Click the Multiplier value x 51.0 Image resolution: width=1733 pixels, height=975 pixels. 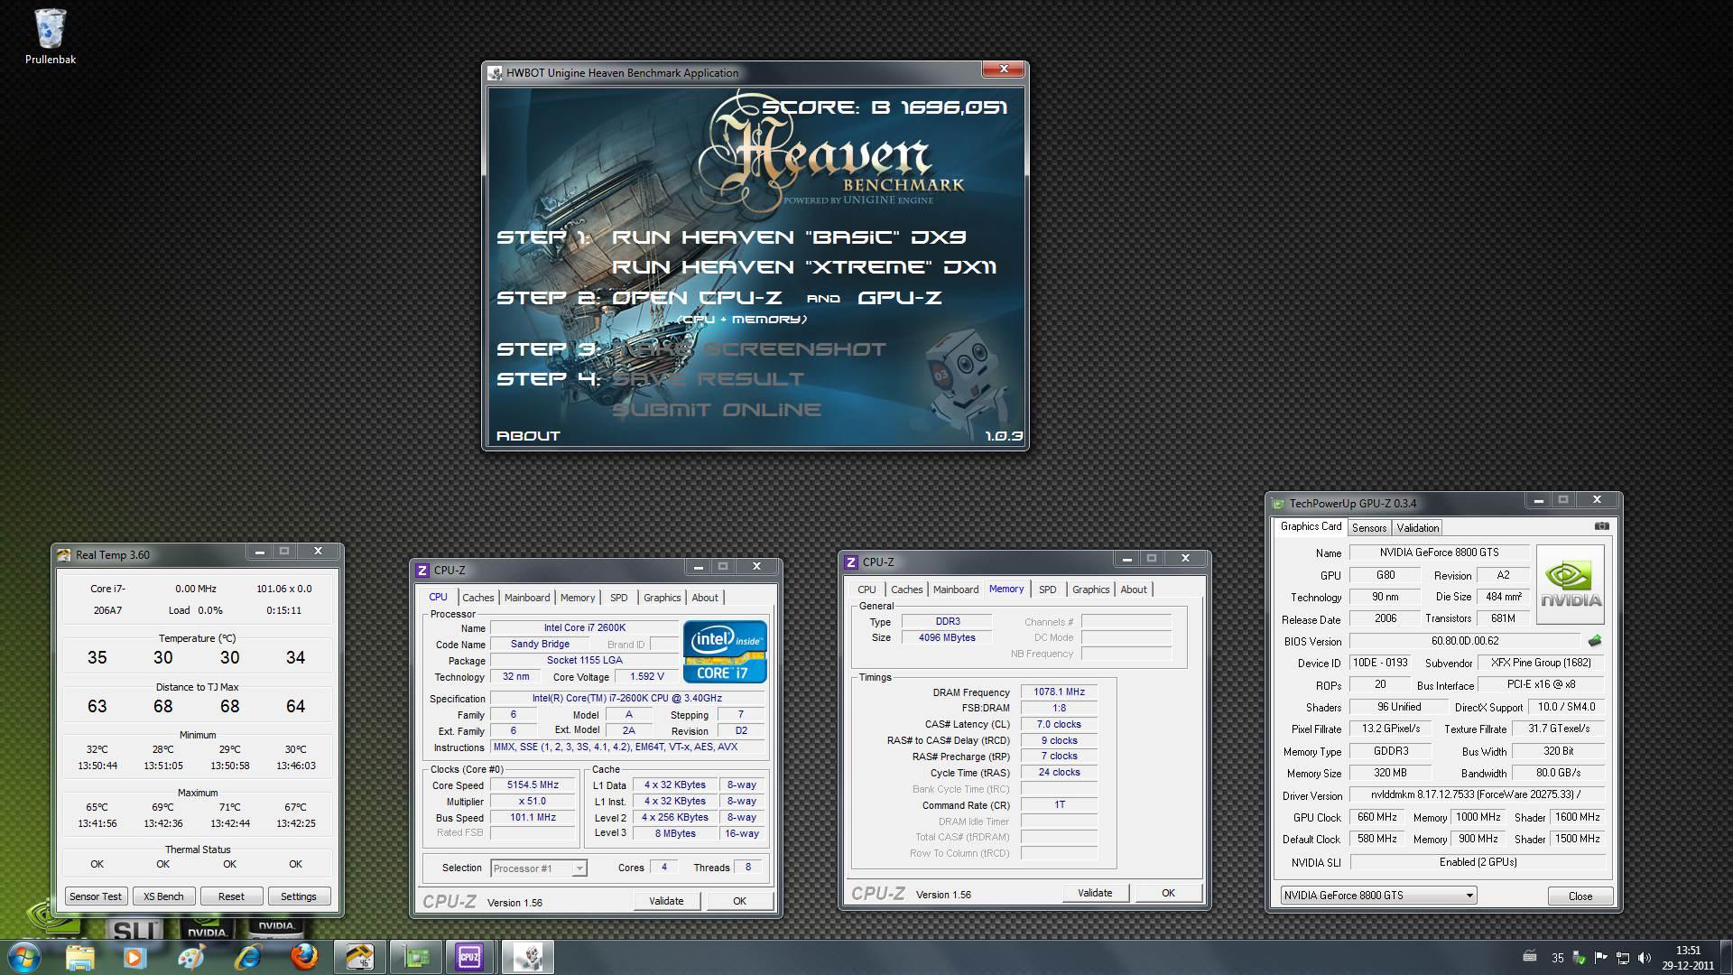coord(533,802)
